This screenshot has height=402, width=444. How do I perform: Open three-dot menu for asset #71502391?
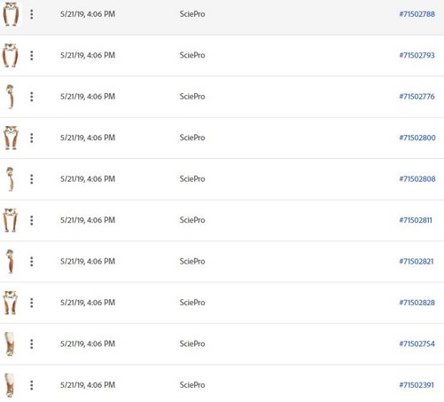coord(32,385)
